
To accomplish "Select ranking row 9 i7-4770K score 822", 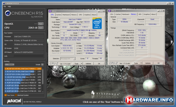I will (x=23, y=91).
